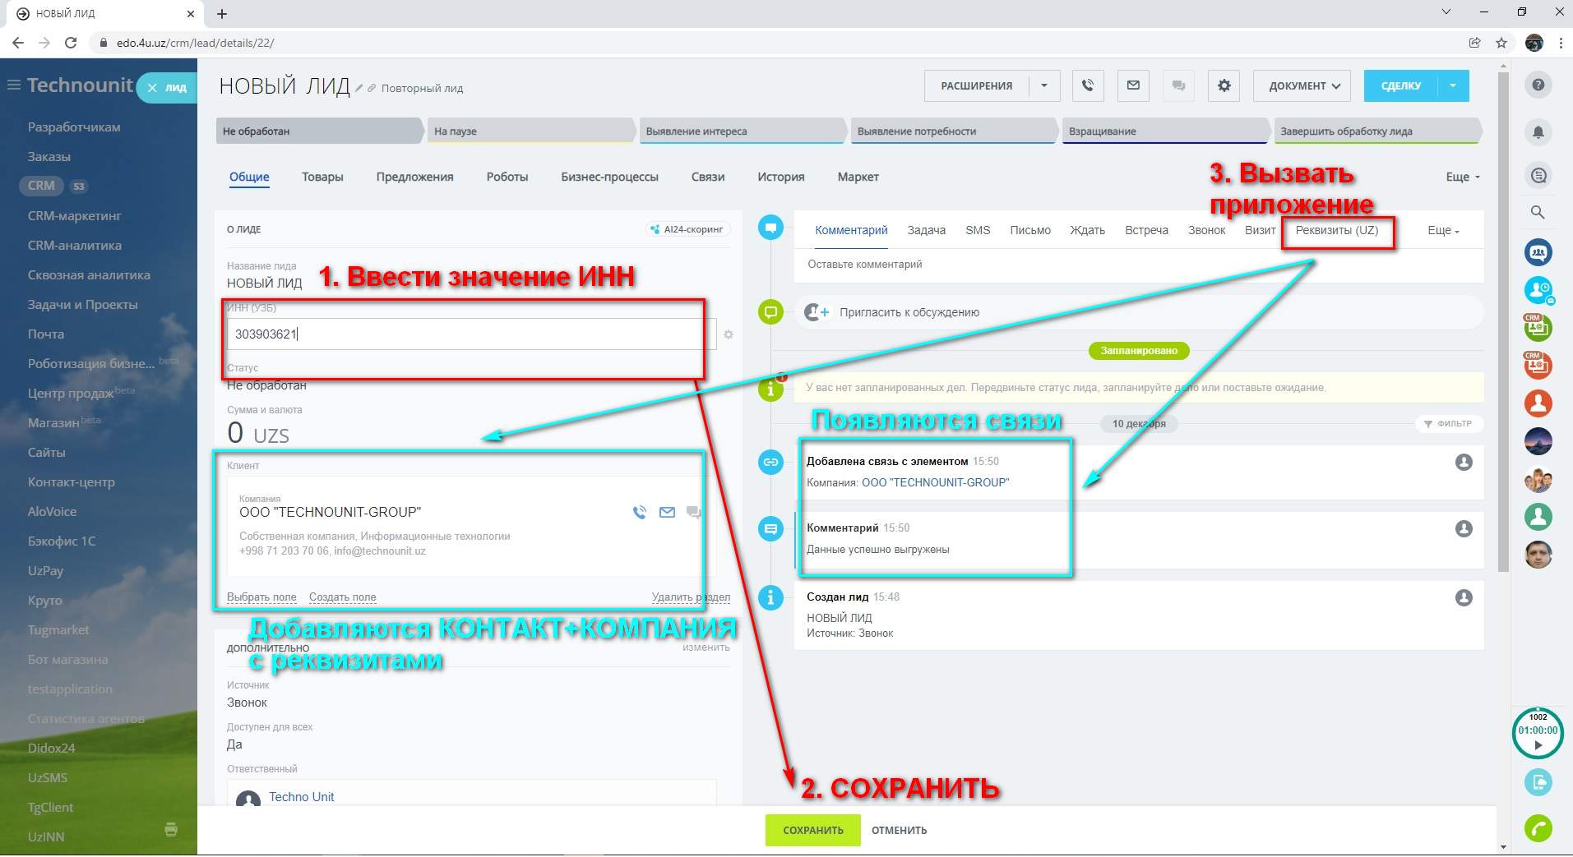Expand the РАСШИРЕНИЯ dropdown arrow
This screenshot has height=857, width=1573.
(x=1044, y=85)
